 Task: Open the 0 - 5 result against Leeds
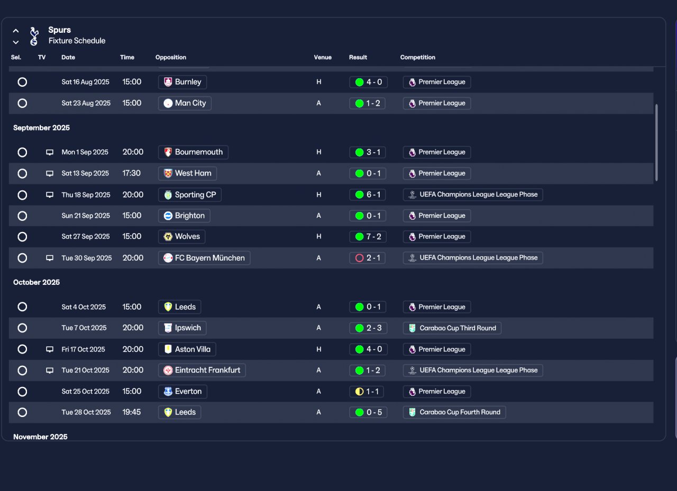click(368, 412)
